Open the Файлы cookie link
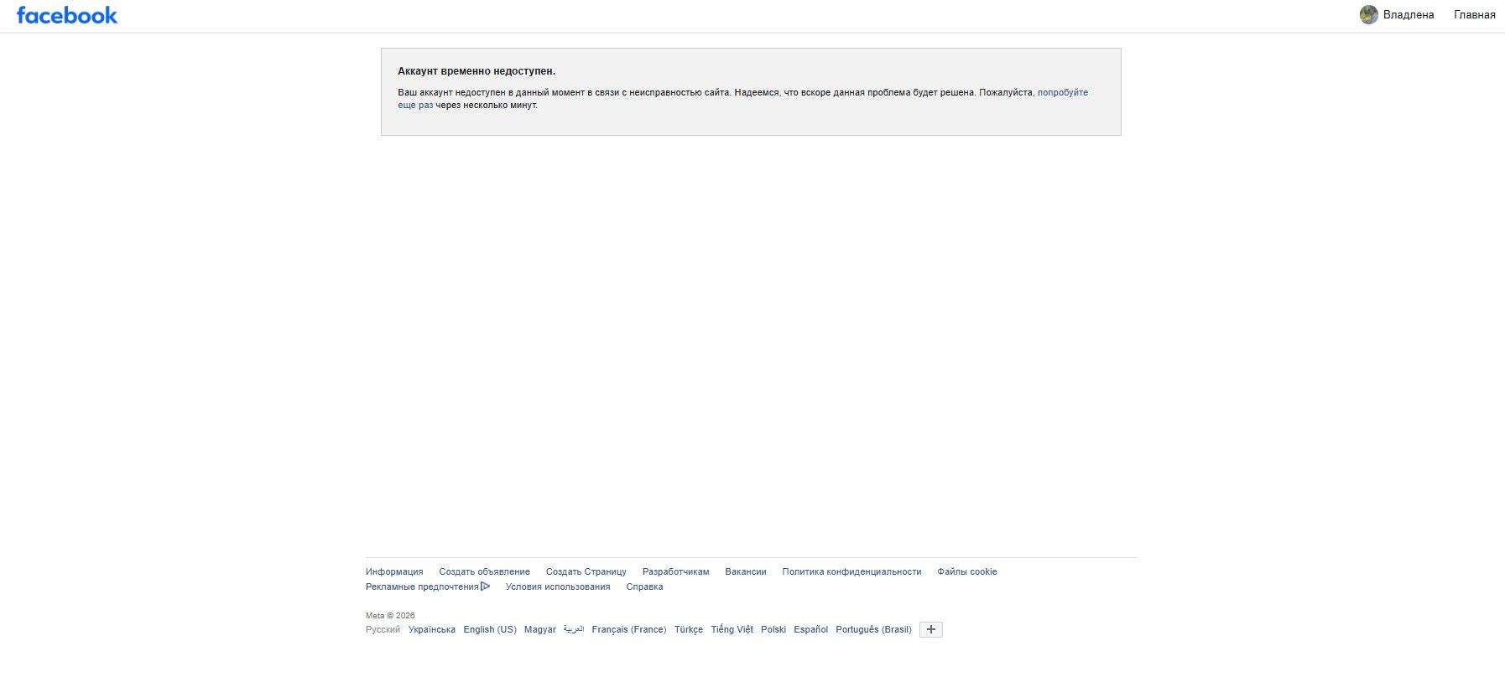1505x677 pixels. click(967, 571)
